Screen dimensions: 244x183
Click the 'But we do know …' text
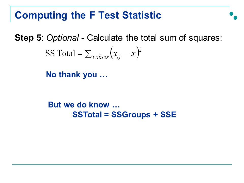(x=84, y=104)
